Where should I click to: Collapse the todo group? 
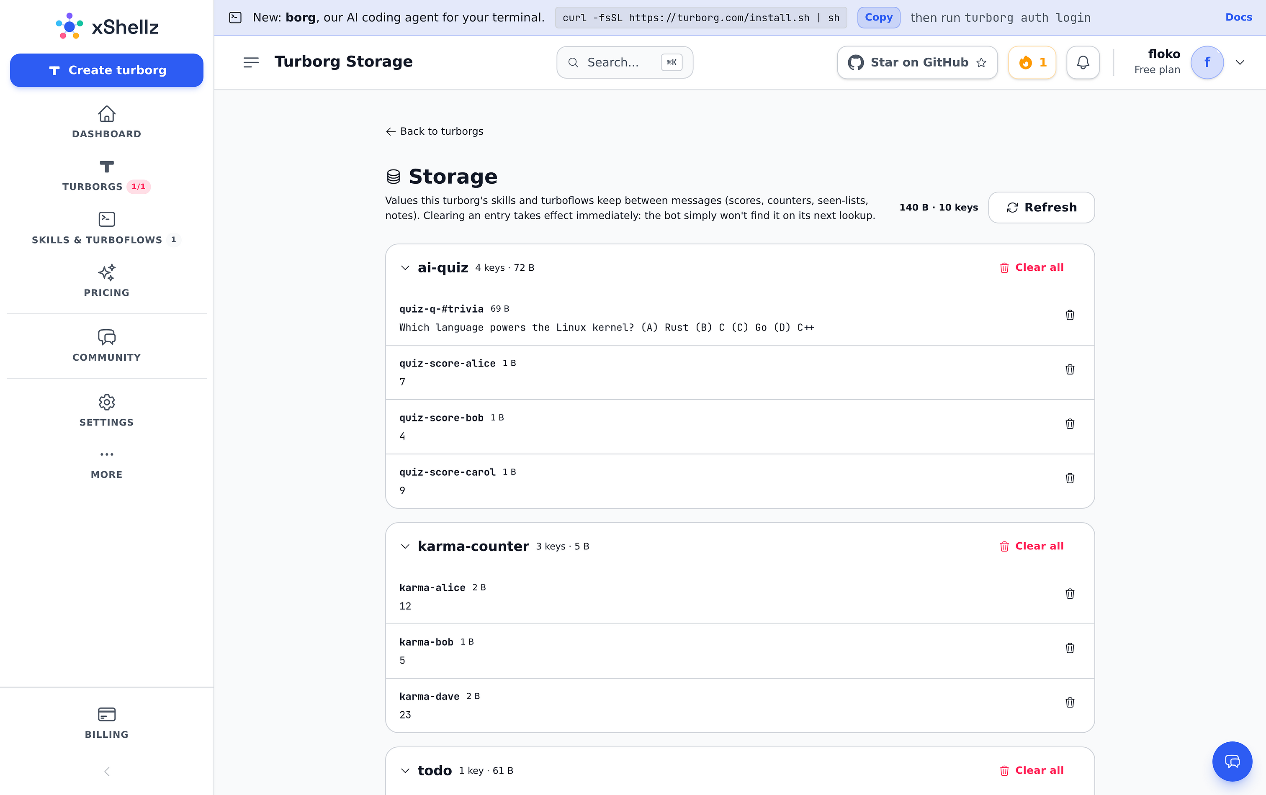(x=405, y=770)
